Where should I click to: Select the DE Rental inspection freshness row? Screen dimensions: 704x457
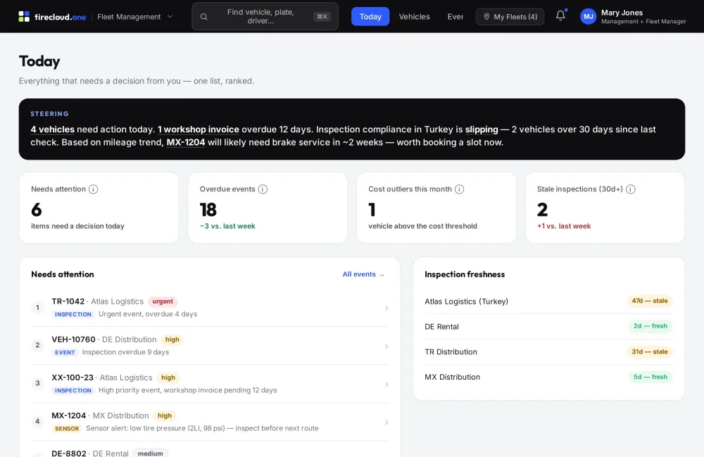(548, 326)
